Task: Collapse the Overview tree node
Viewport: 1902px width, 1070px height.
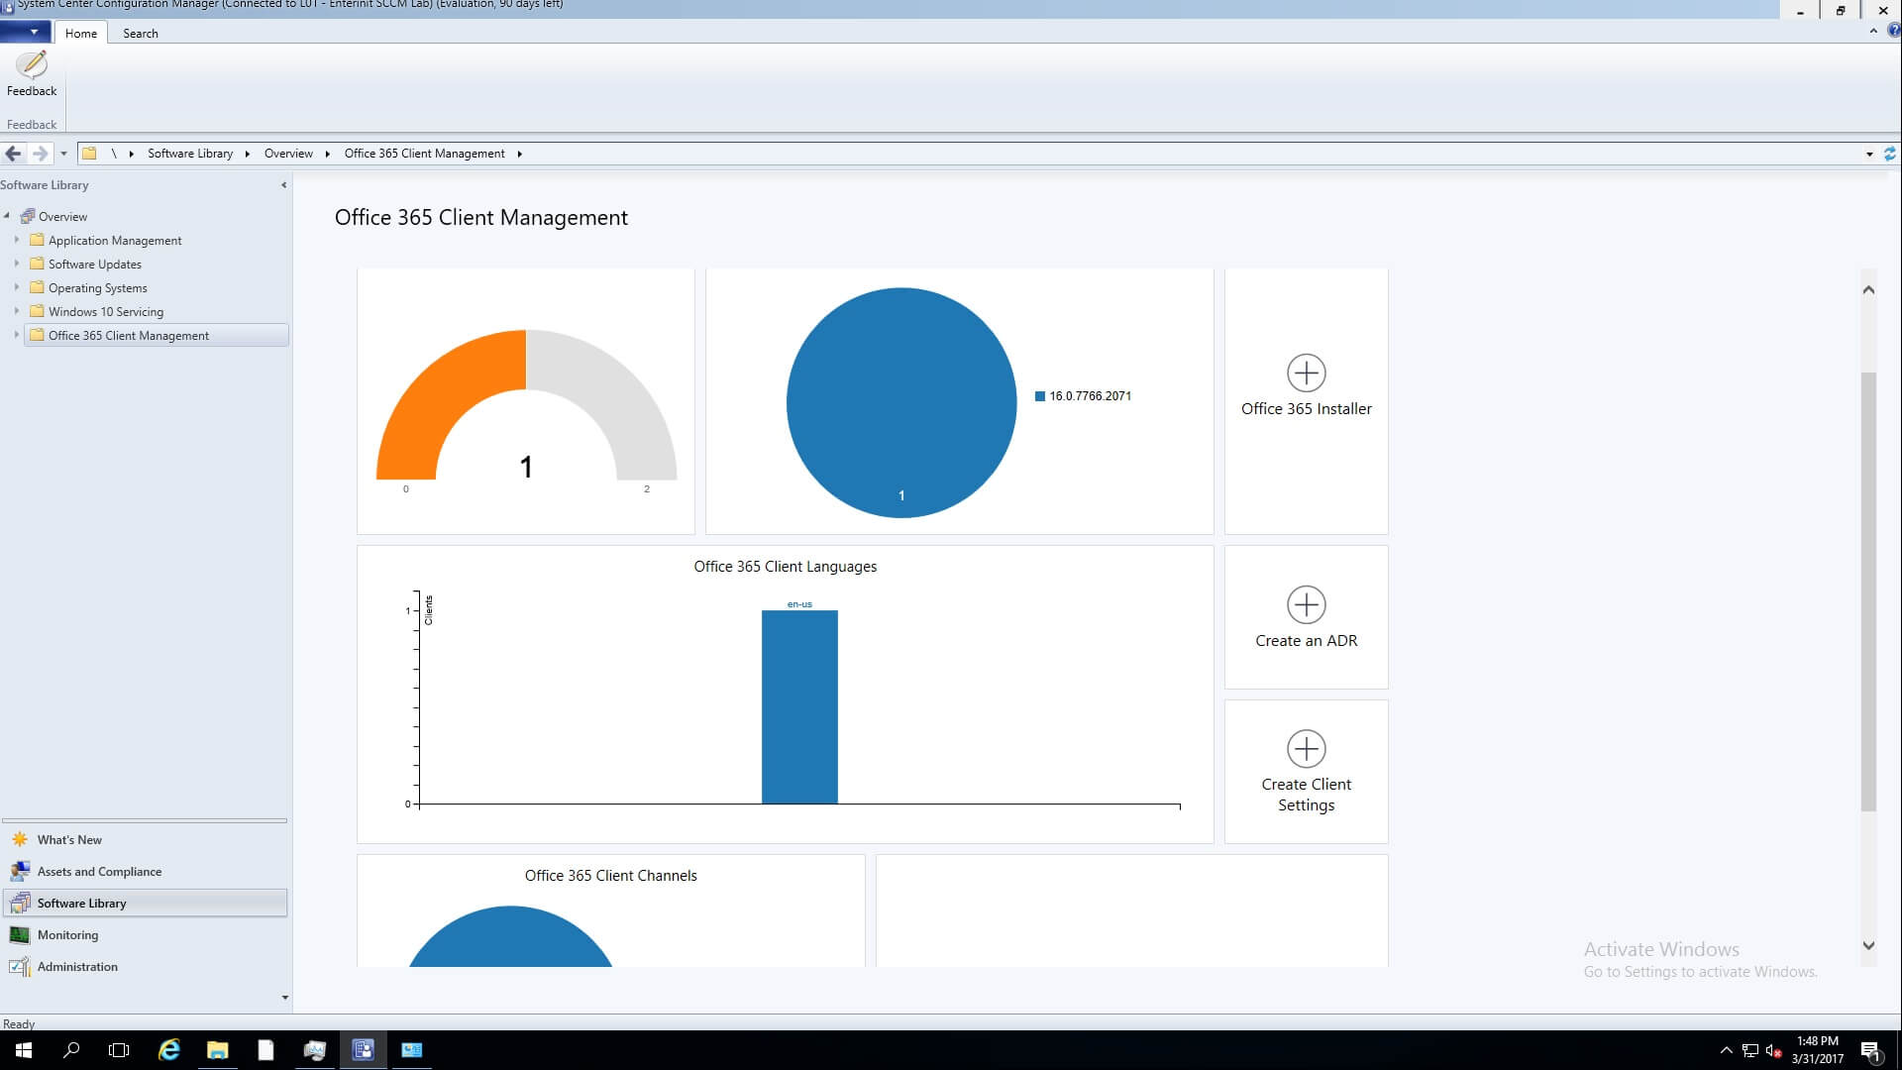Action: 7,216
